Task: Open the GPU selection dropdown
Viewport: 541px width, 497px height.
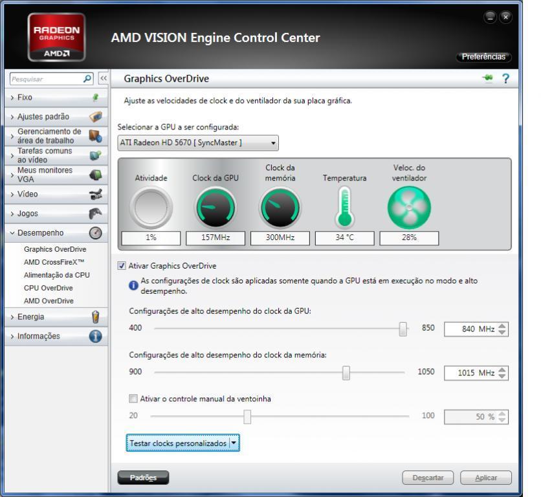Action: (198, 142)
